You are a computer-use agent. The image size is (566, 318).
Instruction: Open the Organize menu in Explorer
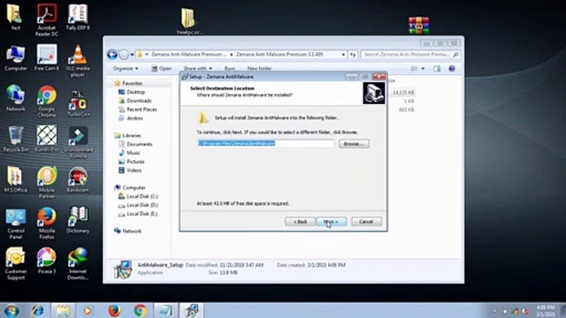126,68
